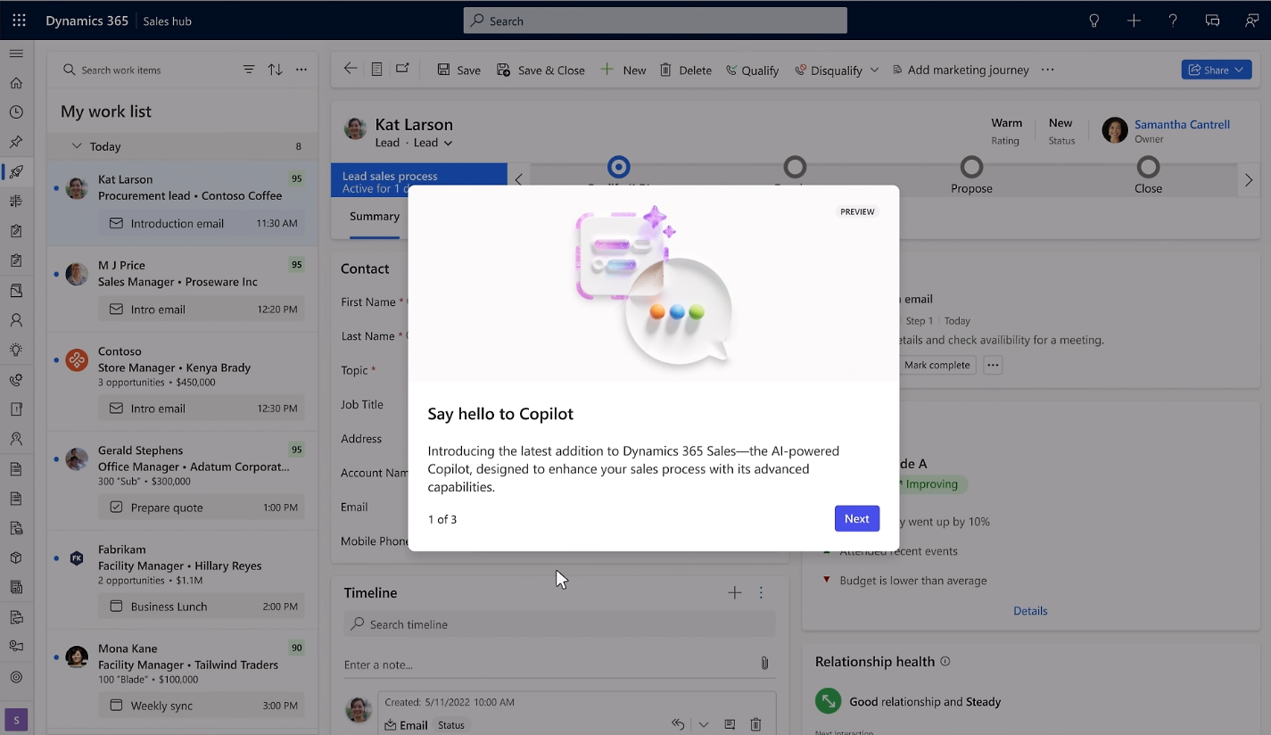Switch to the Summary tab
Viewport: 1271px width, 735px height.
(x=375, y=217)
